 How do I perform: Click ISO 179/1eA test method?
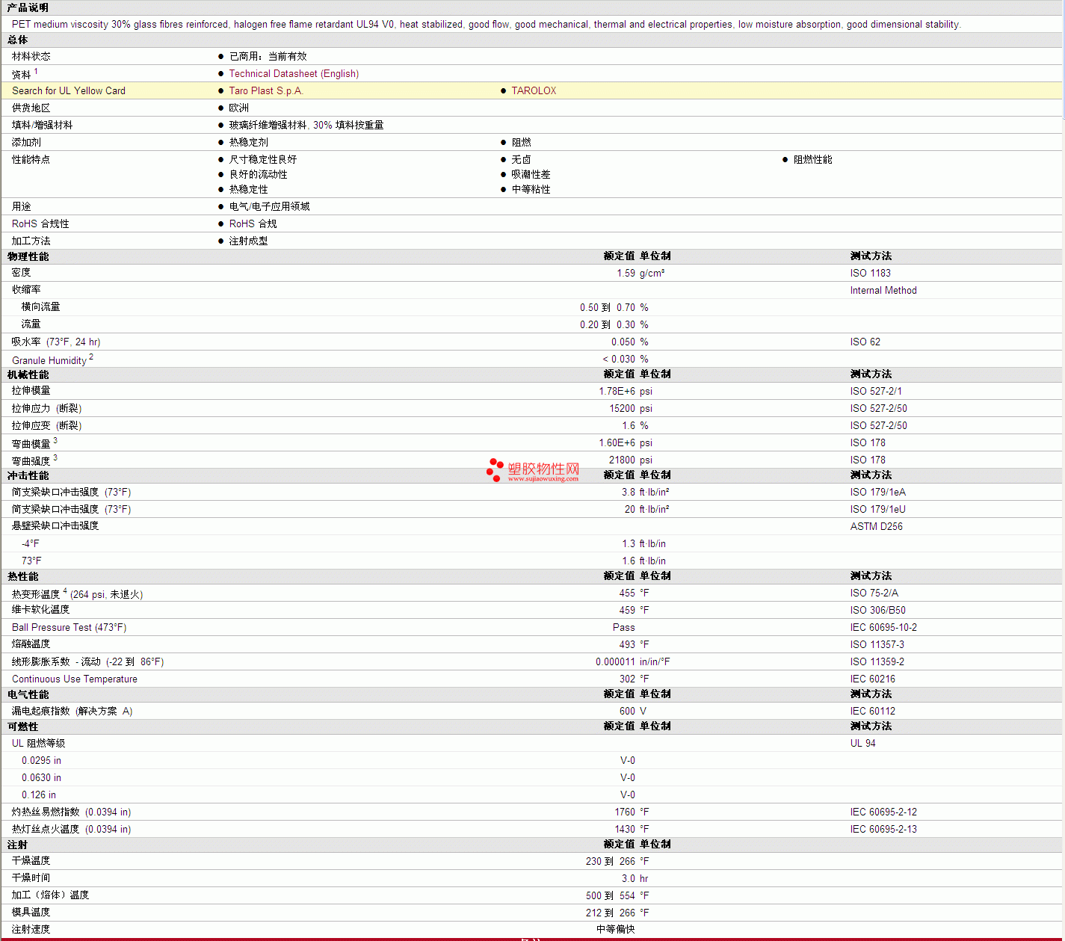[x=877, y=492]
